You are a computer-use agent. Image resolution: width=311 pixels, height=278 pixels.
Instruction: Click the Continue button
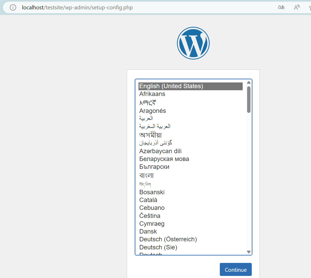[236, 269]
